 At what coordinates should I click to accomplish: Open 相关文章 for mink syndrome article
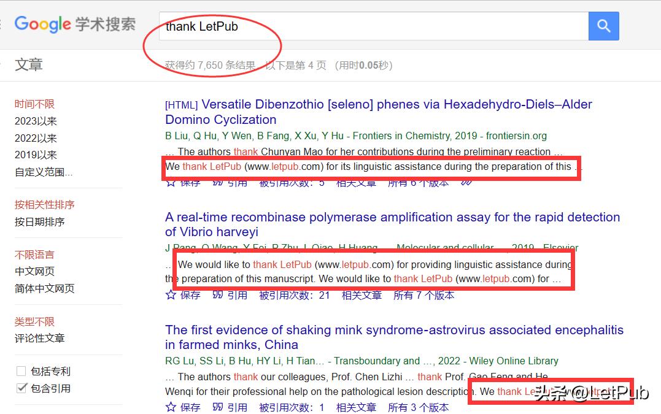(x=356, y=407)
